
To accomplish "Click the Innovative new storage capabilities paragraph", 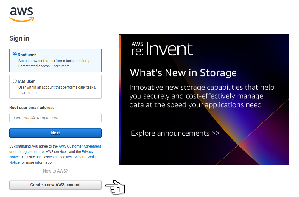I will (x=201, y=96).
